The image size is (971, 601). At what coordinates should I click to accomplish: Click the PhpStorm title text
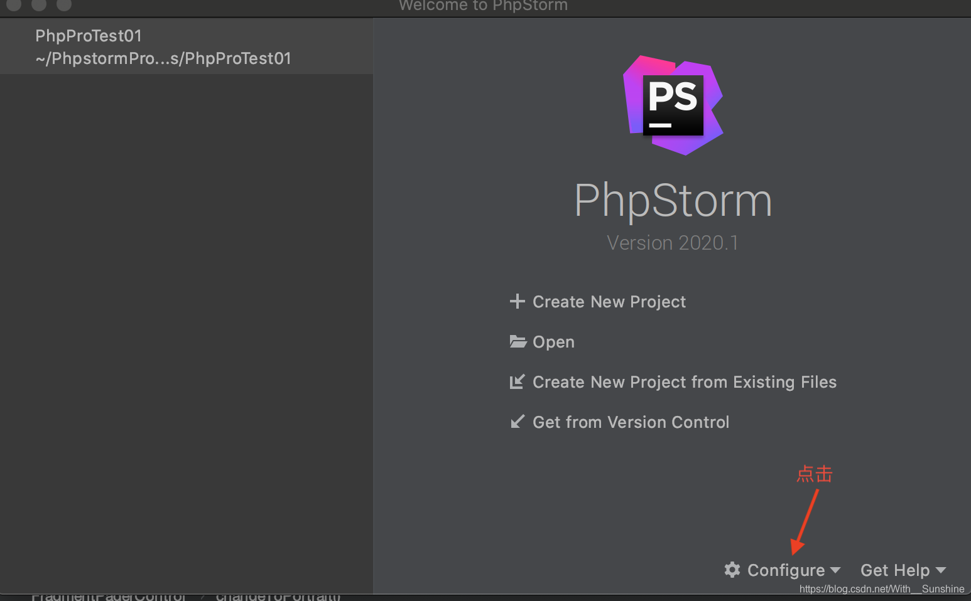click(673, 201)
